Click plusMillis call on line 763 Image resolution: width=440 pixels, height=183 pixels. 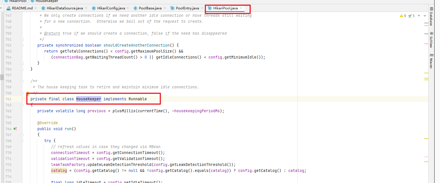(124, 111)
